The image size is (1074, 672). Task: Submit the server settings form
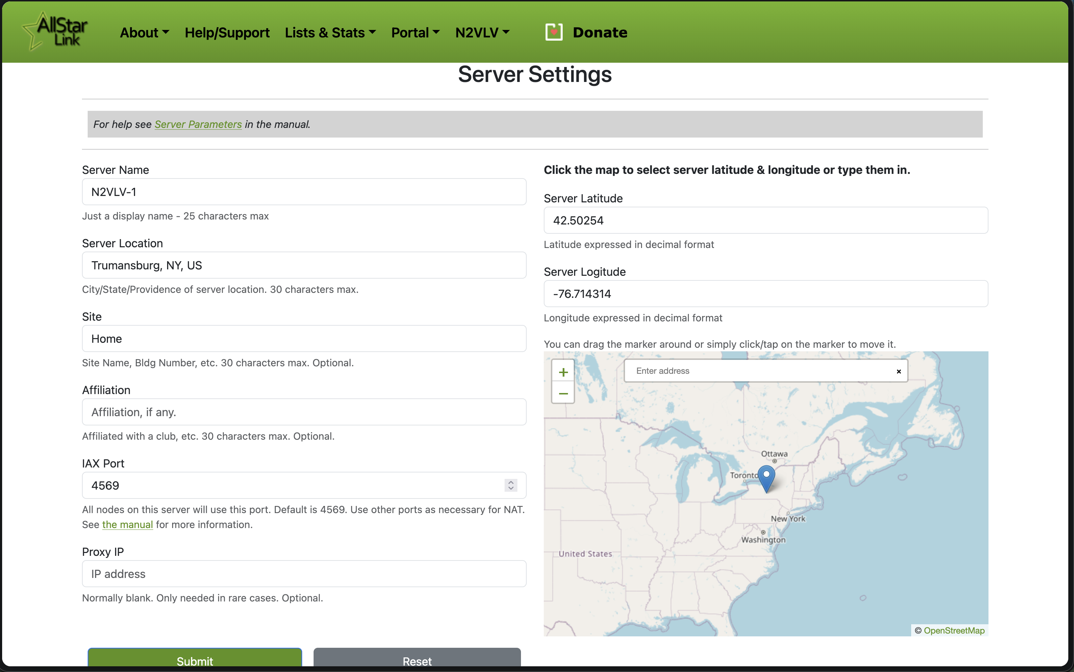tap(195, 661)
